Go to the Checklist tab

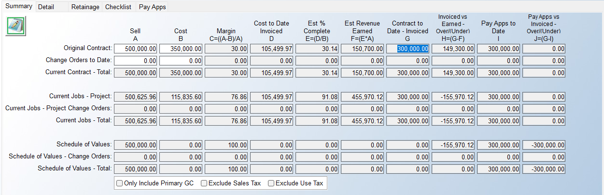(x=118, y=7)
